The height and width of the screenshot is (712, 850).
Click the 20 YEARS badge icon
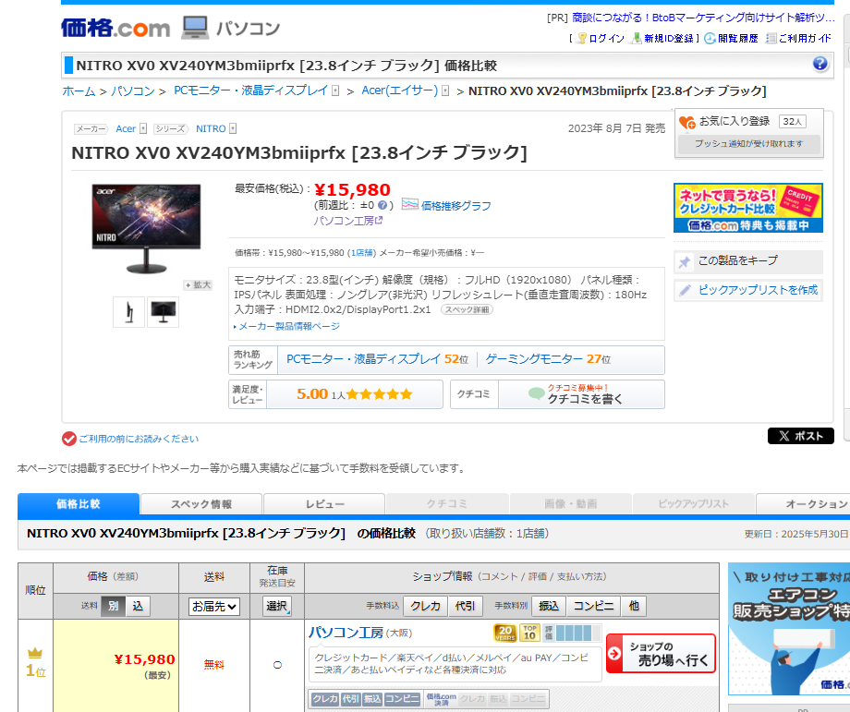tap(504, 633)
